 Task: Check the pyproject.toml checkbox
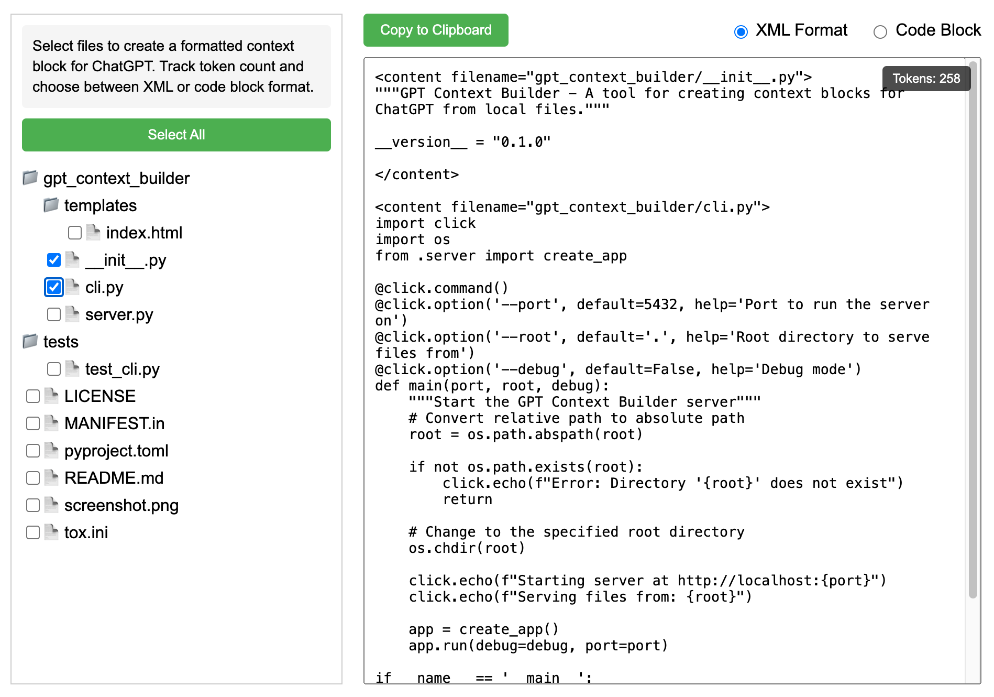[x=33, y=451]
